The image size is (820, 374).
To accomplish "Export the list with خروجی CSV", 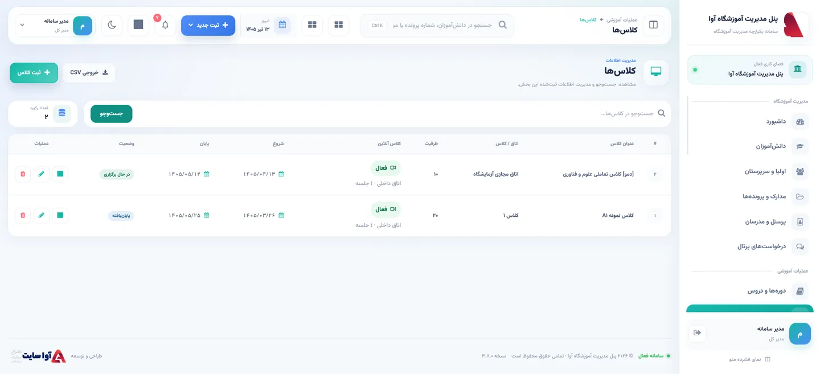I will (89, 72).
